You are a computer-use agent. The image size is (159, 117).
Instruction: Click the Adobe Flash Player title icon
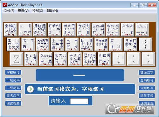tap(5, 5)
